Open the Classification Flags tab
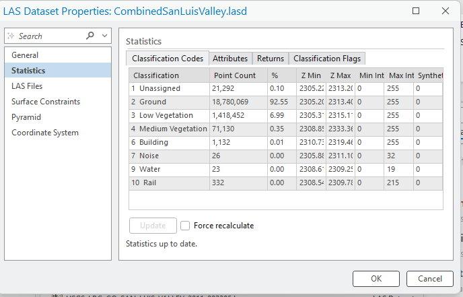The image size is (463, 297). [x=327, y=59]
